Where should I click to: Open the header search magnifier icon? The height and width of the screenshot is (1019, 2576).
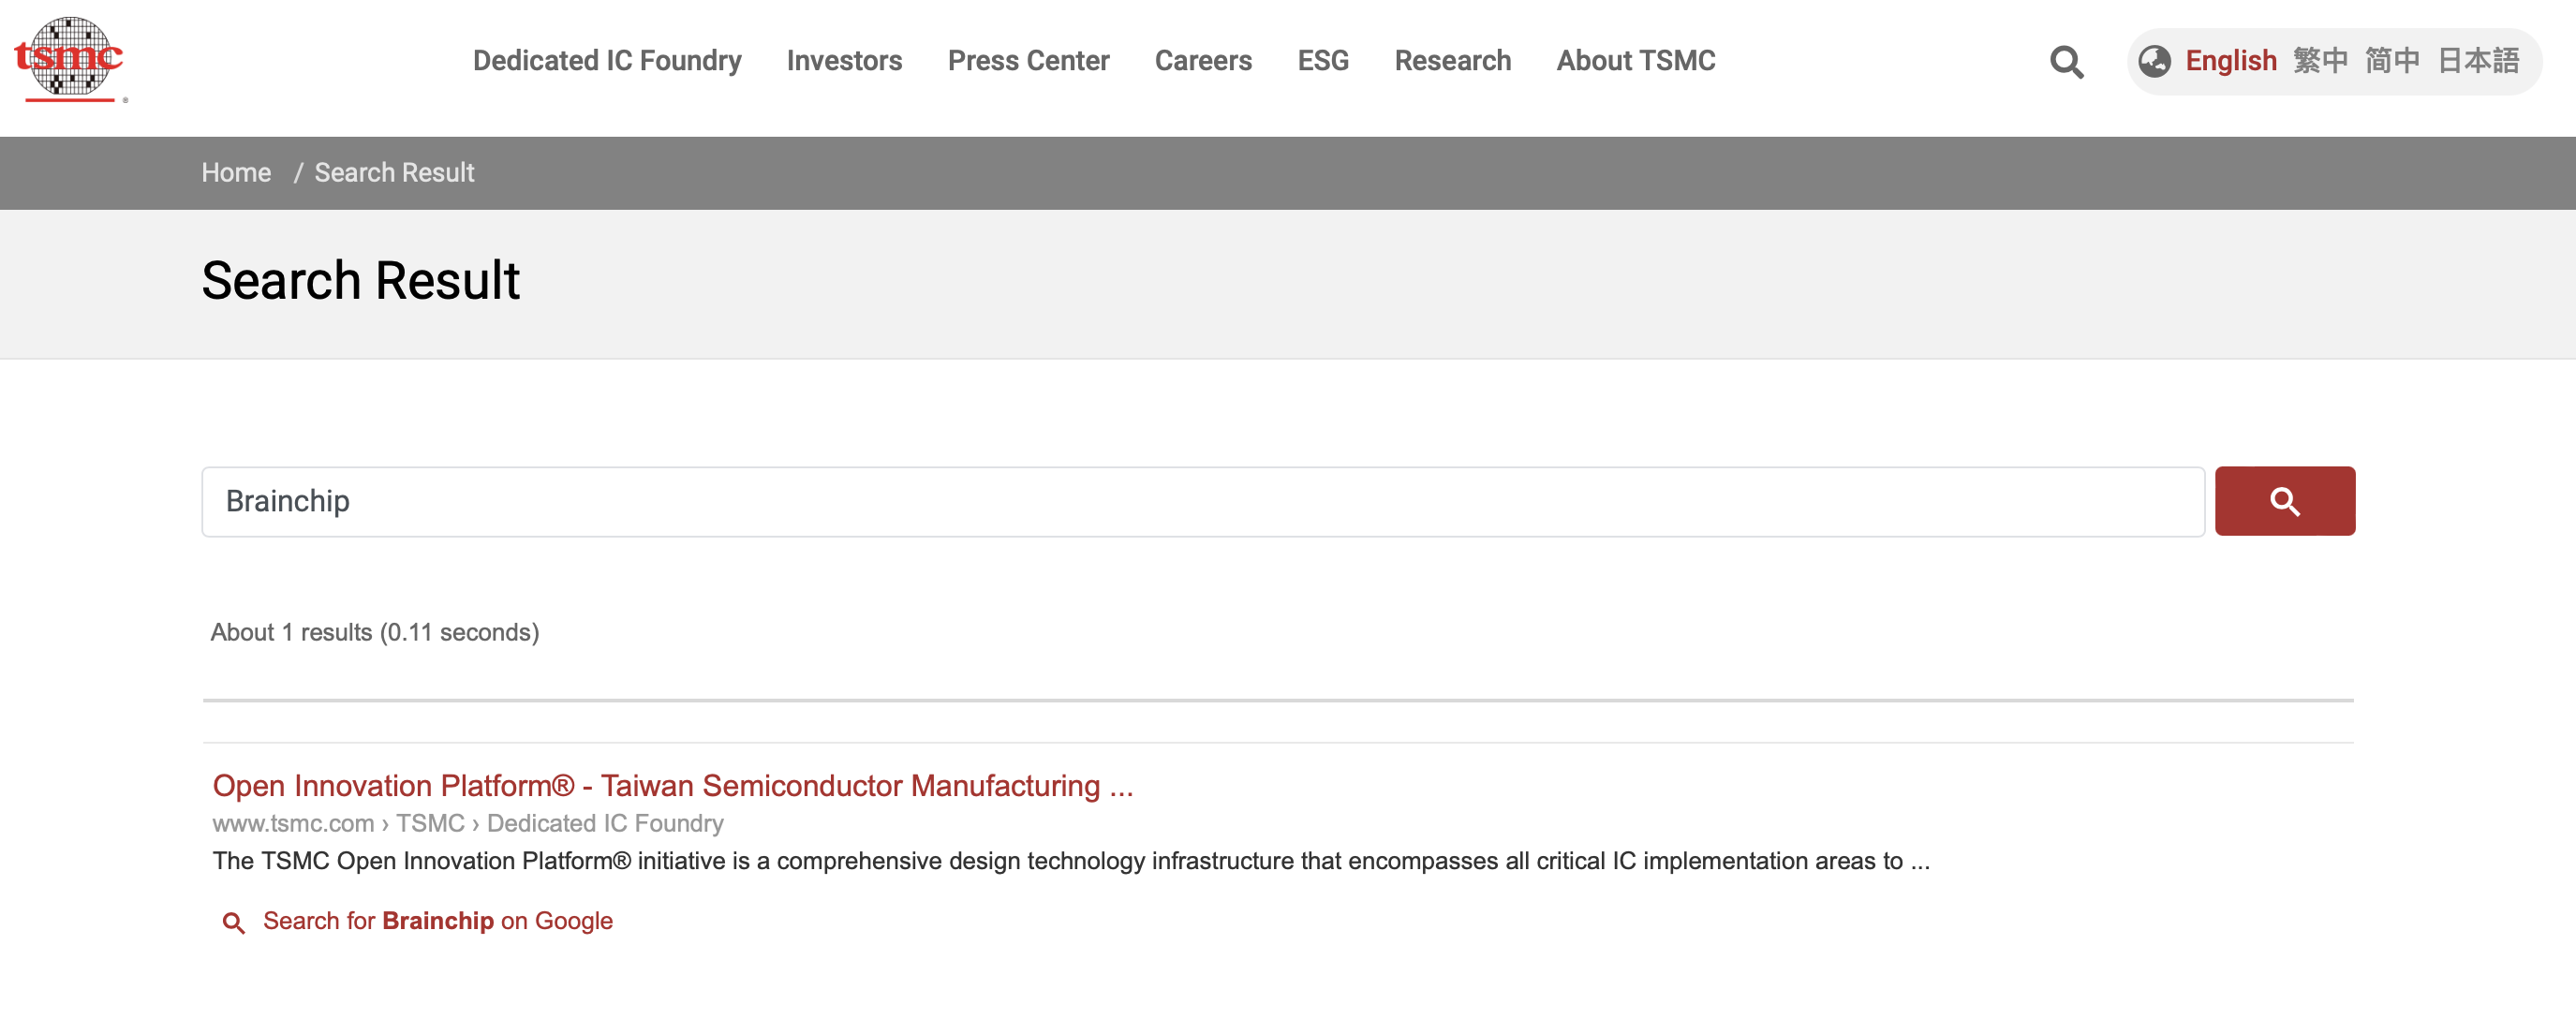click(2066, 62)
